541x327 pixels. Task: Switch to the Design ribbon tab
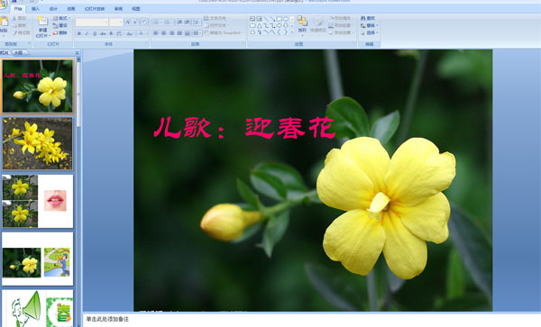click(53, 9)
